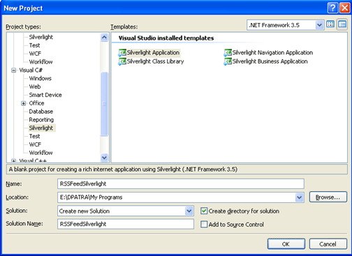Click the Solution Name input field
Image resolution: width=352 pixels, height=256 pixels.
pos(126,224)
